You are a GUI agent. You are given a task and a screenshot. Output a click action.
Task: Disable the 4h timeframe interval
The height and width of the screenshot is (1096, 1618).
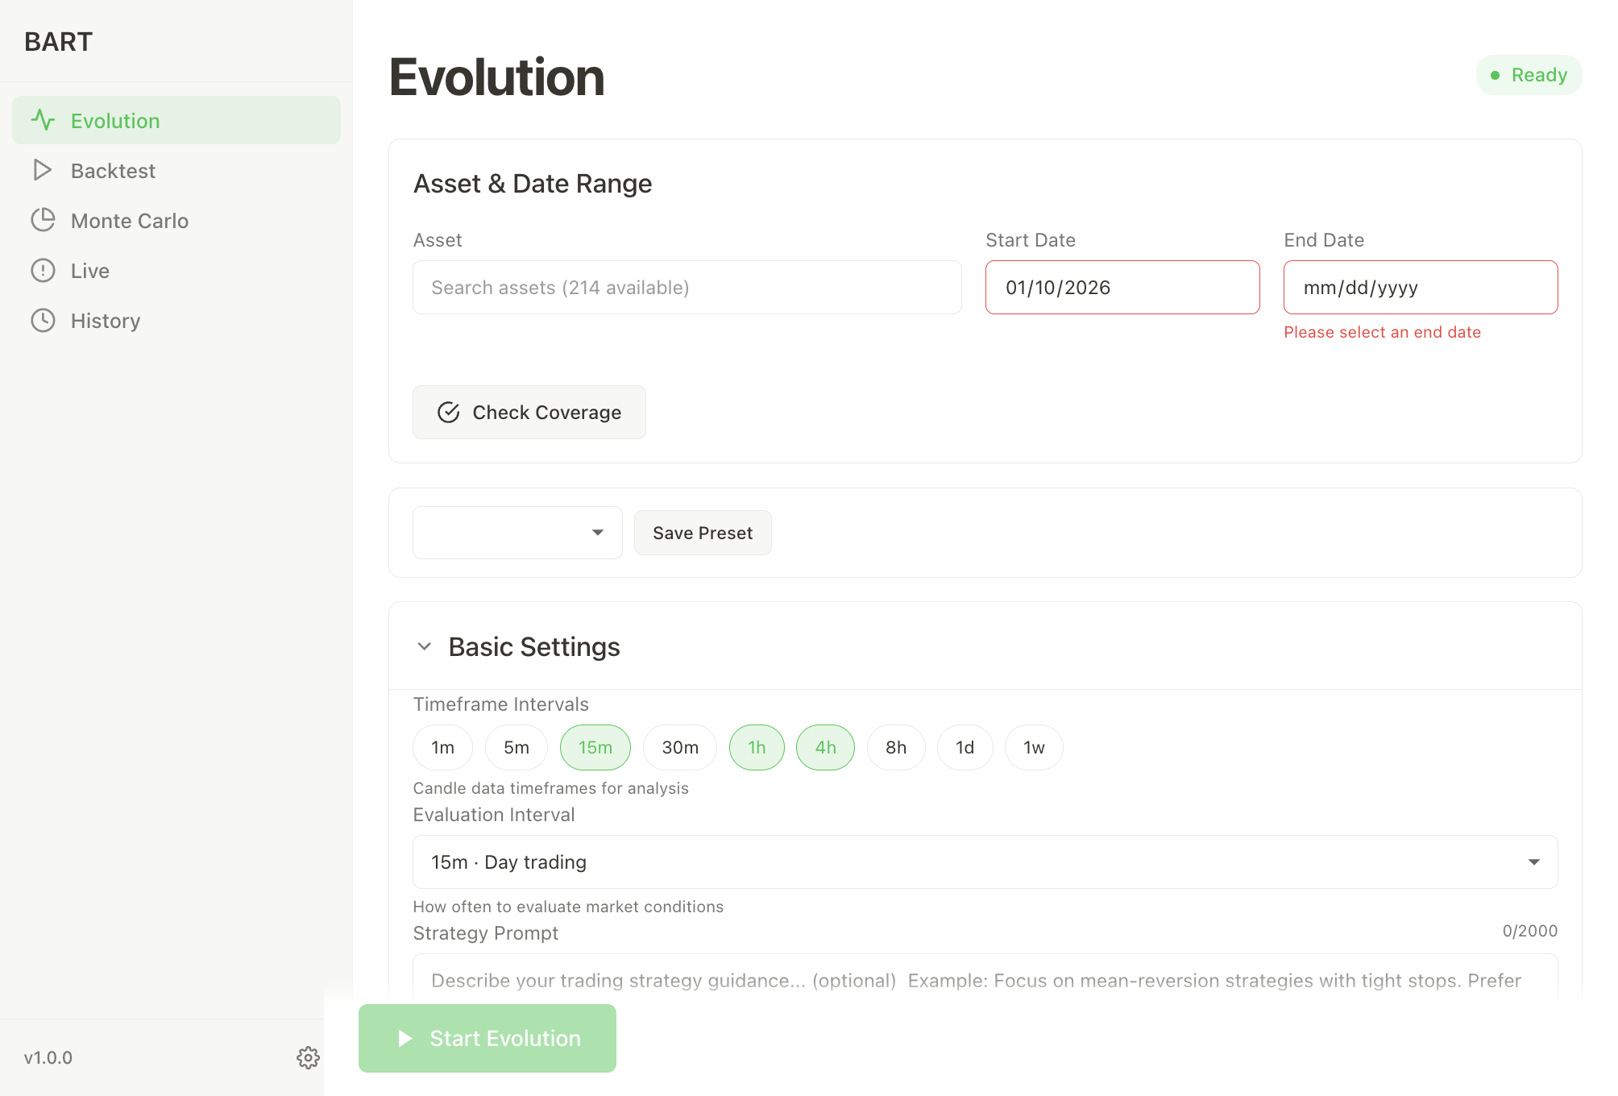click(825, 748)
